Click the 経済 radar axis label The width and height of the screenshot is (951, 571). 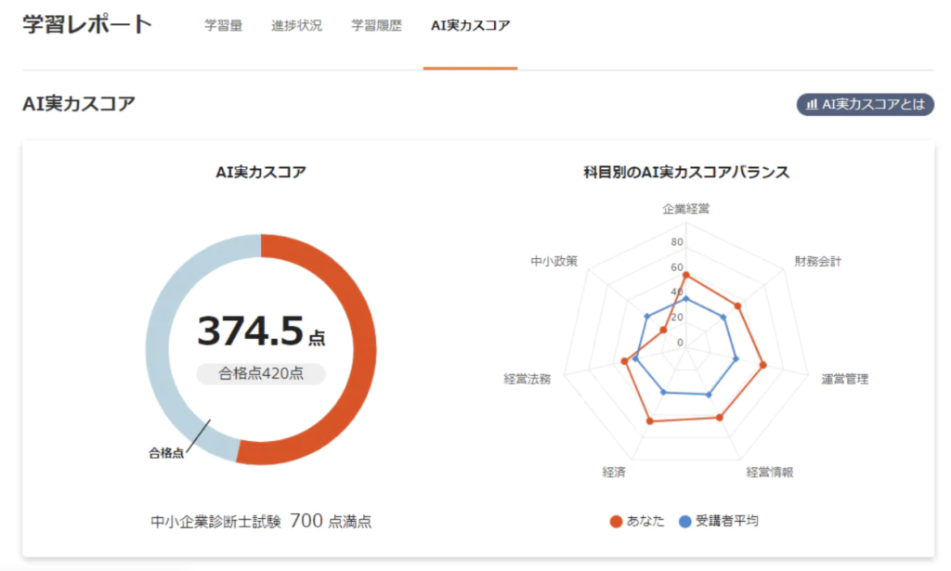click(x=614, y=472)
